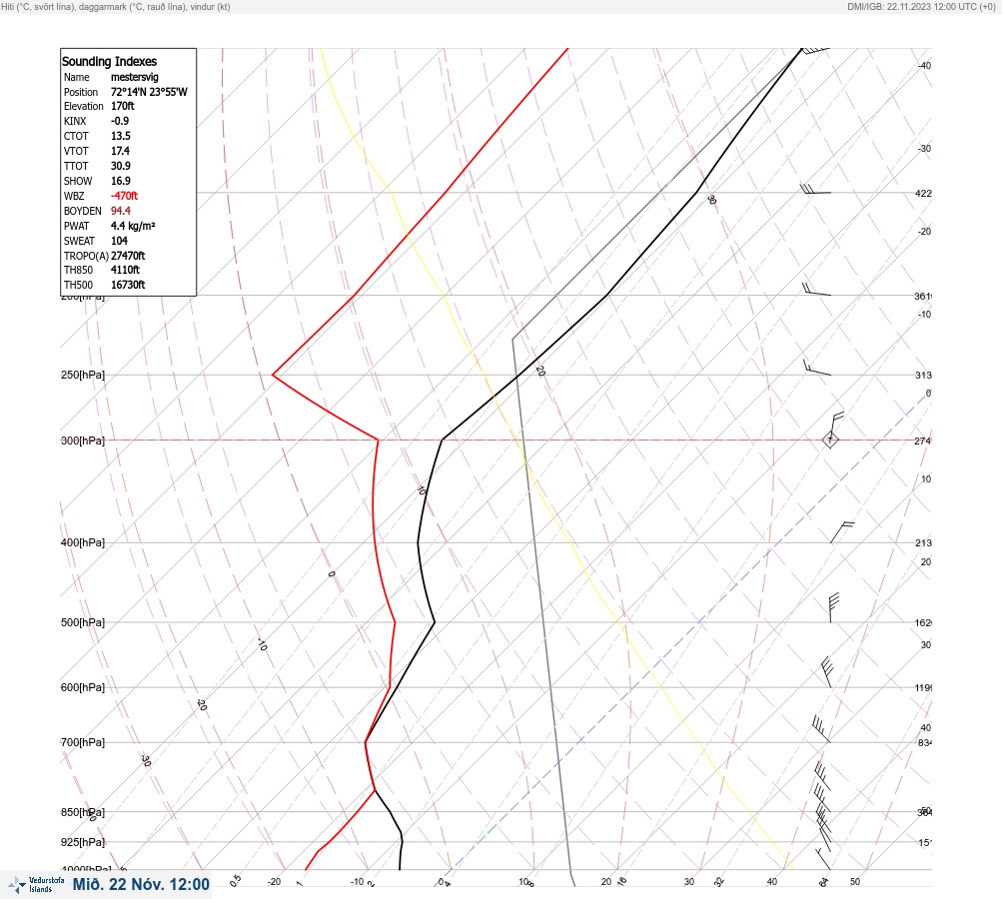Click the 600[hPa] pressure label
The width and height of the screenshot is (1002, 899).
point(83,687)
